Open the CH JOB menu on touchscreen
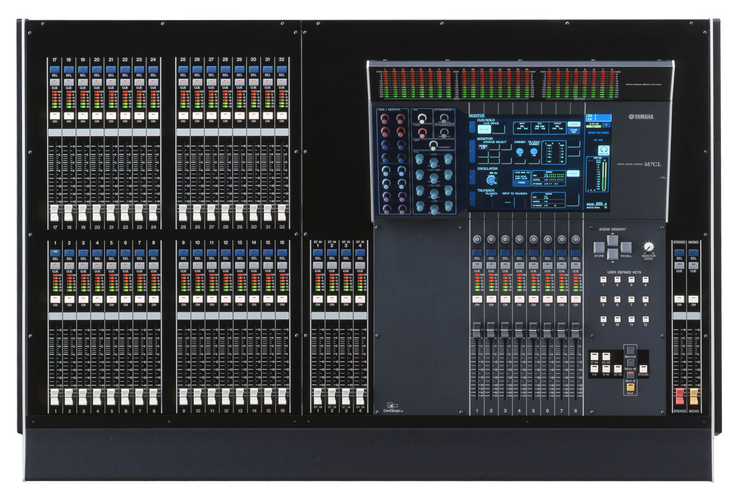738x501 pixels. point(598,140)
